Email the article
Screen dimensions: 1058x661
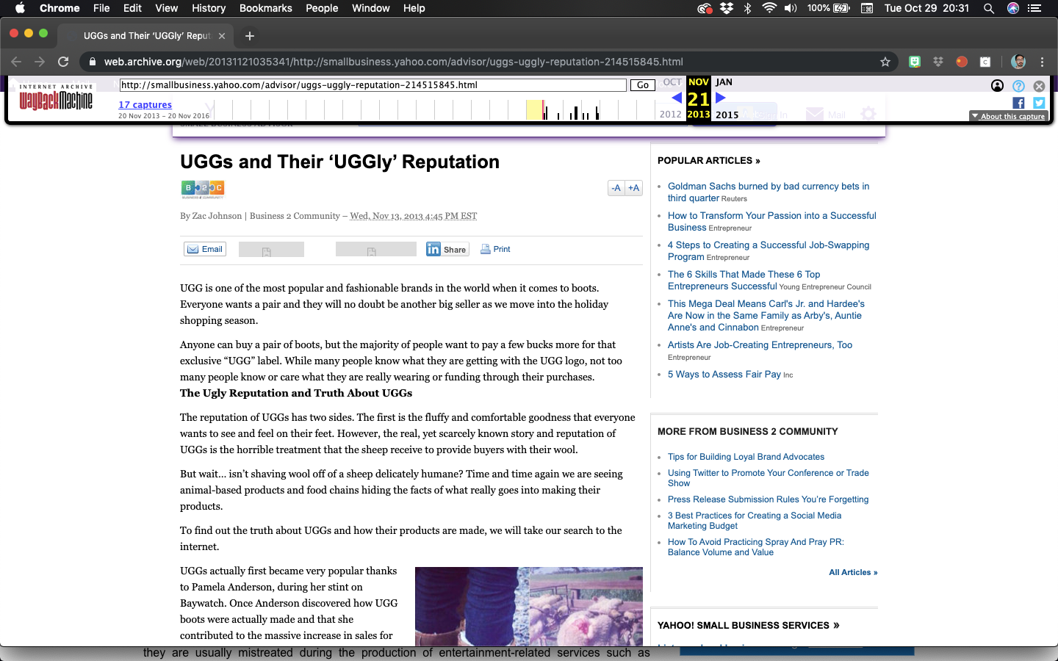click(205, 249)
